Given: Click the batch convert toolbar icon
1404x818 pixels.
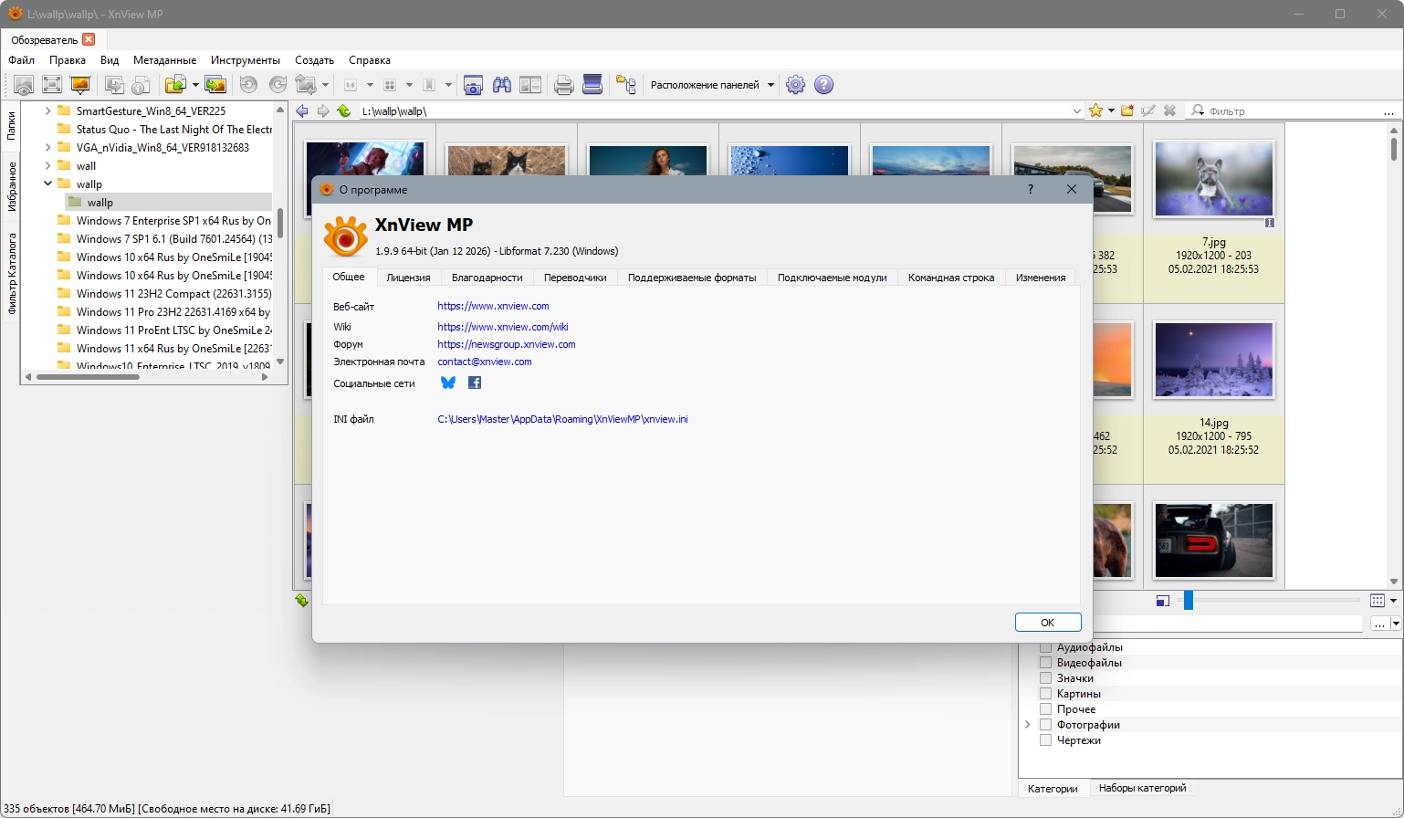Looking at the screenshot, I should click(x=215, y=85).
